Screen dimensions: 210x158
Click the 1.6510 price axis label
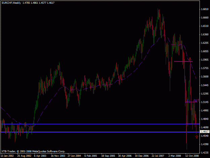coord(205,26)
